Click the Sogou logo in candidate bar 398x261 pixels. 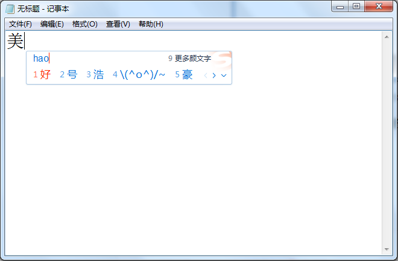click(223, 59)
